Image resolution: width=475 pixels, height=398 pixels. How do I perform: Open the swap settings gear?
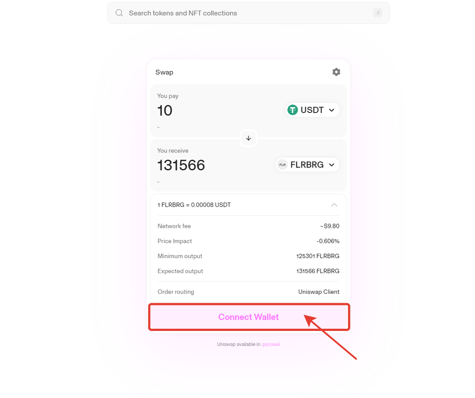pyautogui.click(x=336, y=72)
